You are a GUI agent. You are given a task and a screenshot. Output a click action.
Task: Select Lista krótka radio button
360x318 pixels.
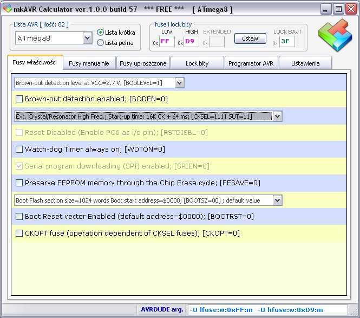(100, 33)
